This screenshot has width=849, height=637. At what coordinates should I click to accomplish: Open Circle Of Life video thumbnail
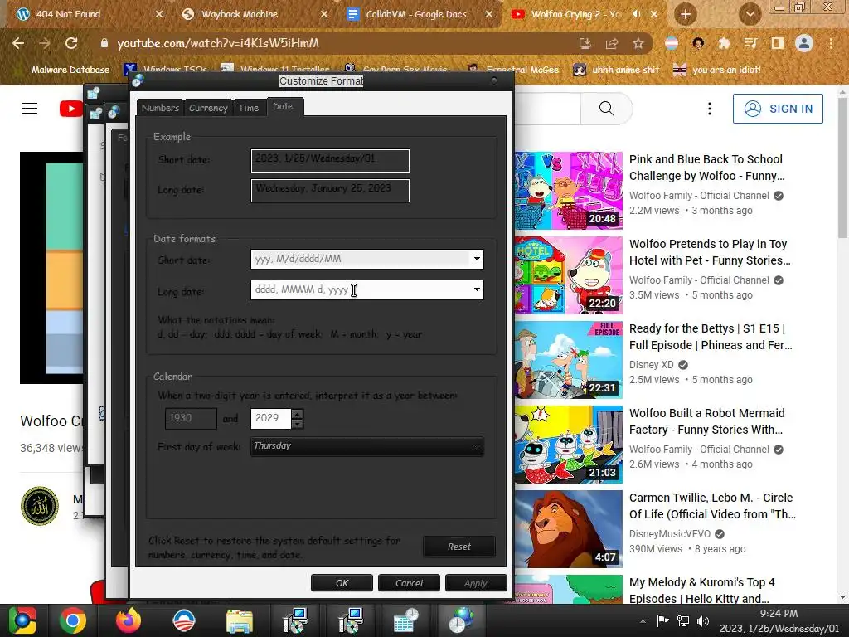coord(569,528)
